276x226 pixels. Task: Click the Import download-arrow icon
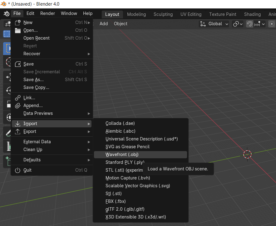pos(17,124)
